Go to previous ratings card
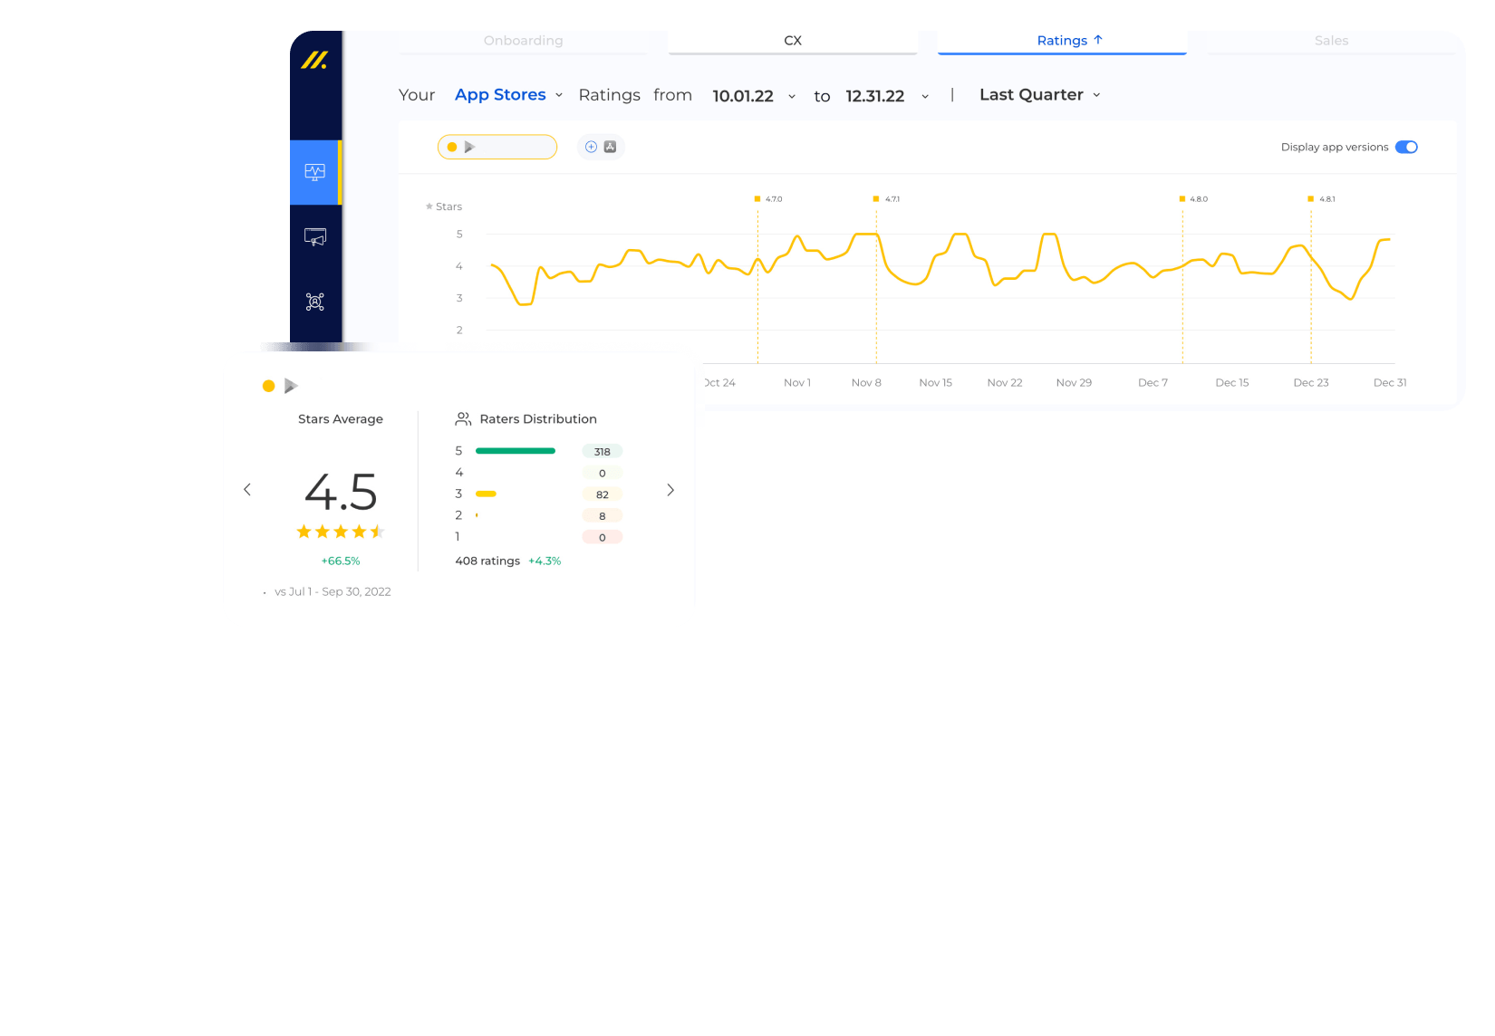The width and height of the screenshot is (1495, 1036). tap(247, 490)
